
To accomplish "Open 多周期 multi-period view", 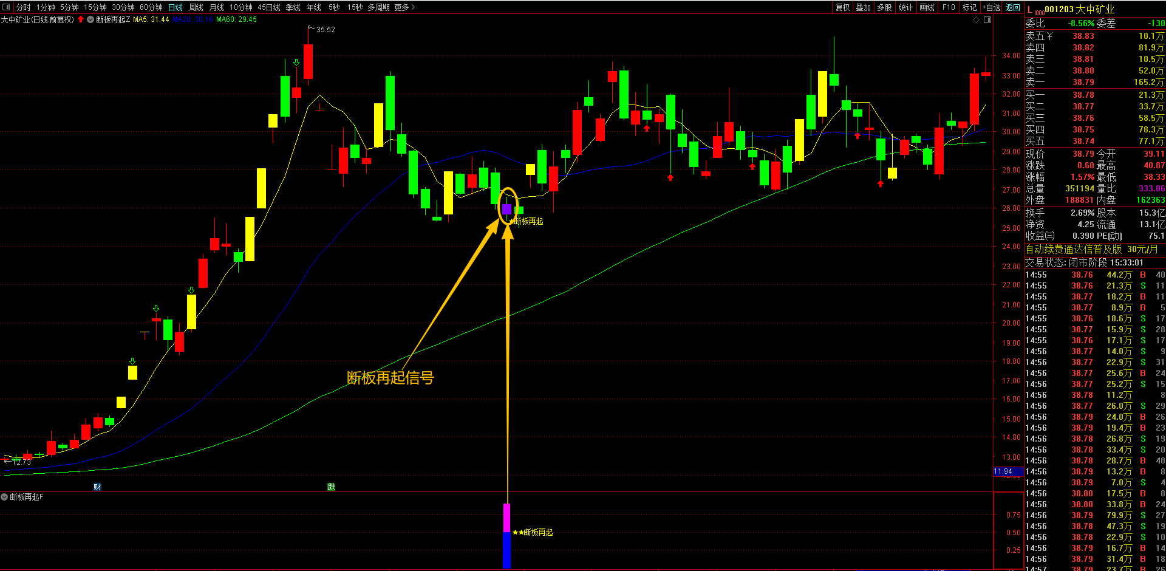I will point(380,7).
